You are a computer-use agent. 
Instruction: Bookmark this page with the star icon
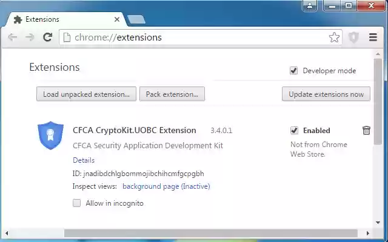[334, 38]
